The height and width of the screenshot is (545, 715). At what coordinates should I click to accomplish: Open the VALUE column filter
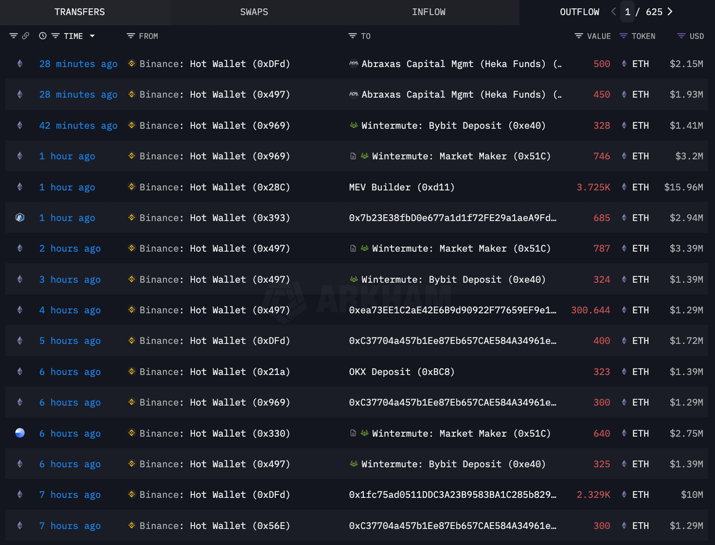pyautogui.click(x=579, y=36)
